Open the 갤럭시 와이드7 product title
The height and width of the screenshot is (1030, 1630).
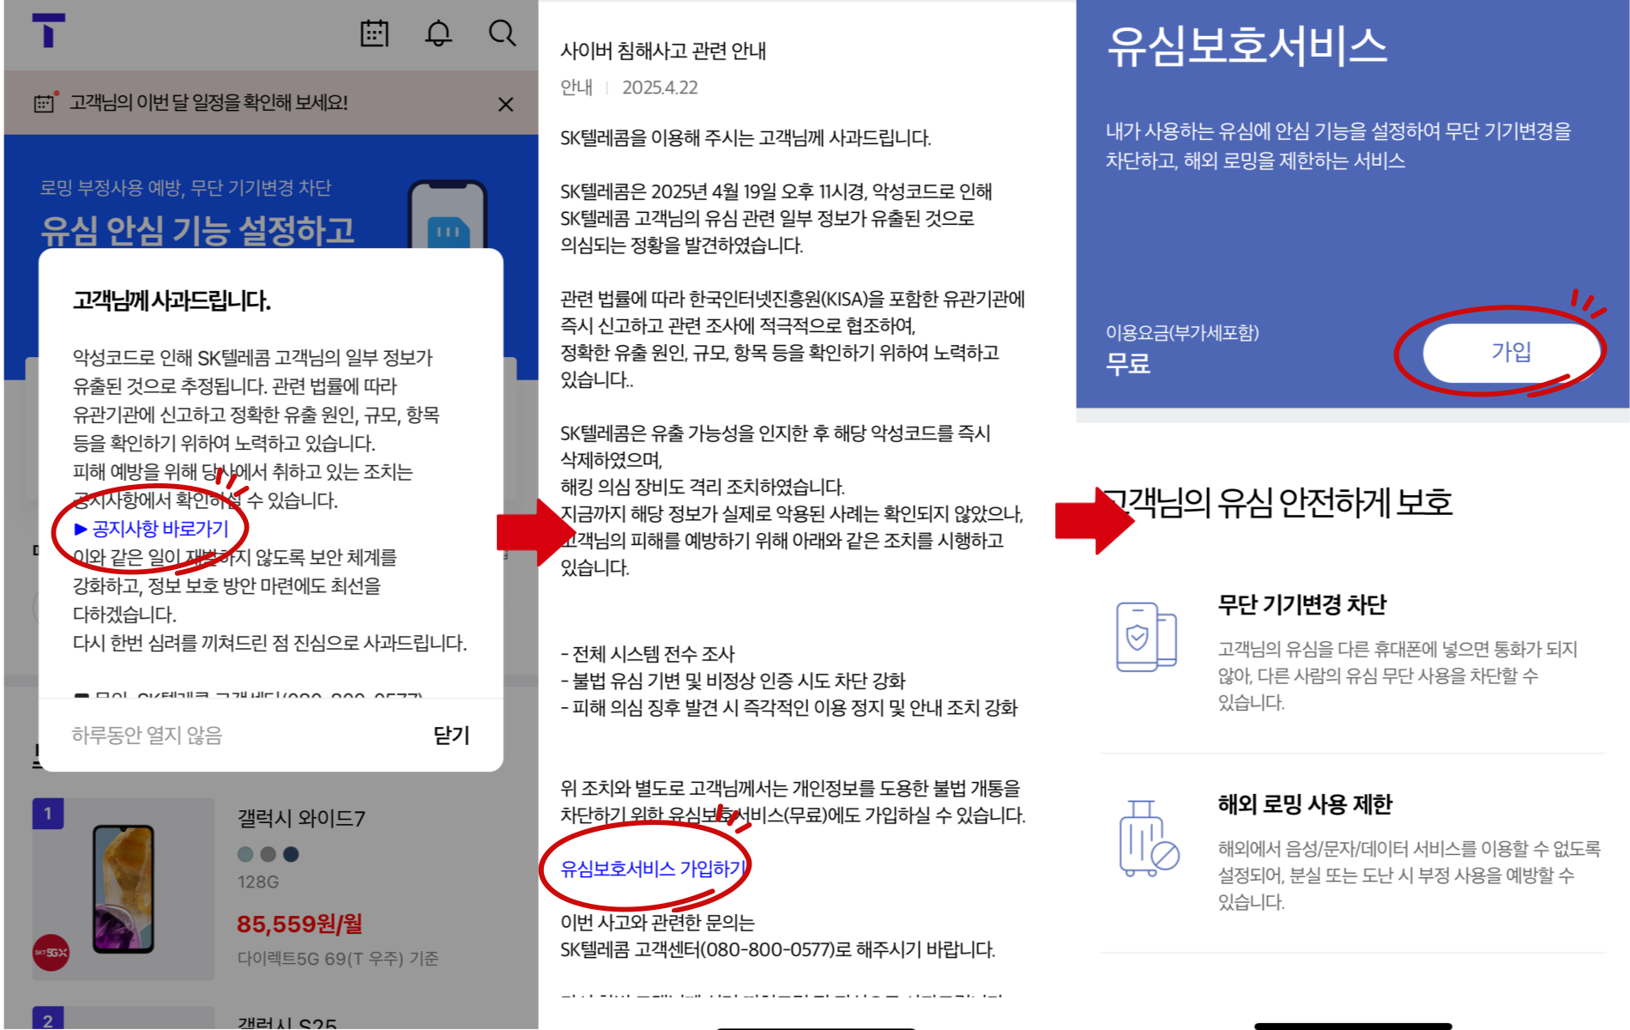(x=301, y=818)
